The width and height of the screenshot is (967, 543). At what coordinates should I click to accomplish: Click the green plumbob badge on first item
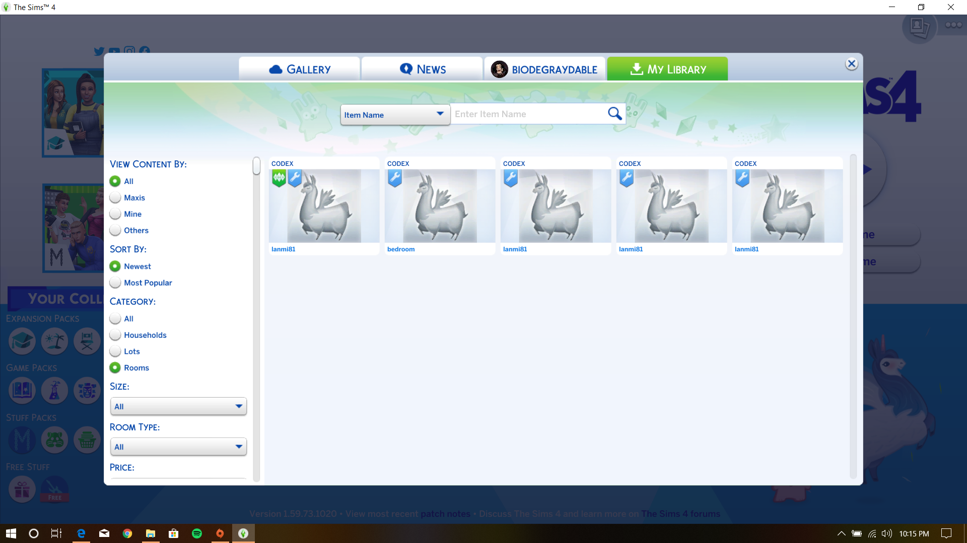[x=279, y=177]
